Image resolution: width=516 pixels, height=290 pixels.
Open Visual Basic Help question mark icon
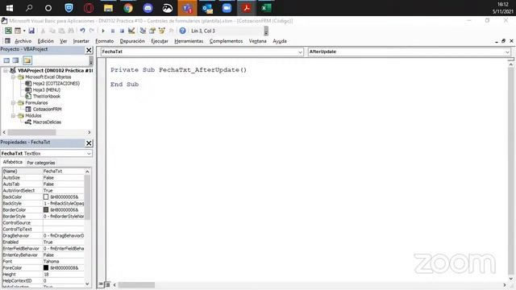183,31
